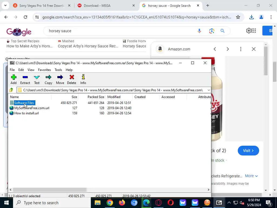Reload the Chrome page
The width and height of the screenshot is (277, 208).
(x=25, y=17)
